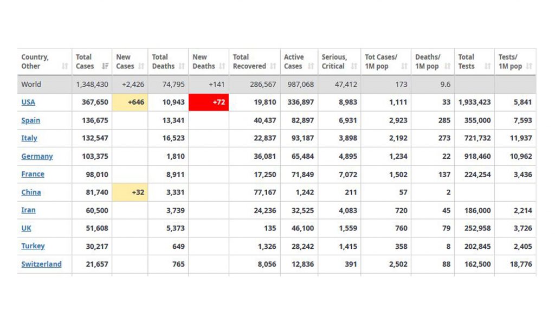The height and width of the screenshot is (316, 555).
Task: Sort by Serious, Critical icon
Action: point(354,66)
